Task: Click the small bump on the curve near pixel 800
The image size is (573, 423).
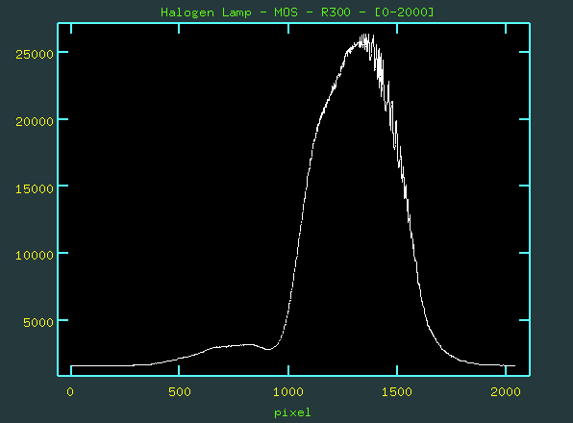Action: coord(248,344)
